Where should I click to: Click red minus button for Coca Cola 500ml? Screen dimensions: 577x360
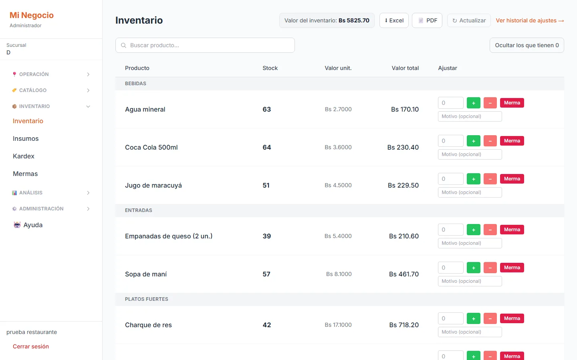[490, 141]
